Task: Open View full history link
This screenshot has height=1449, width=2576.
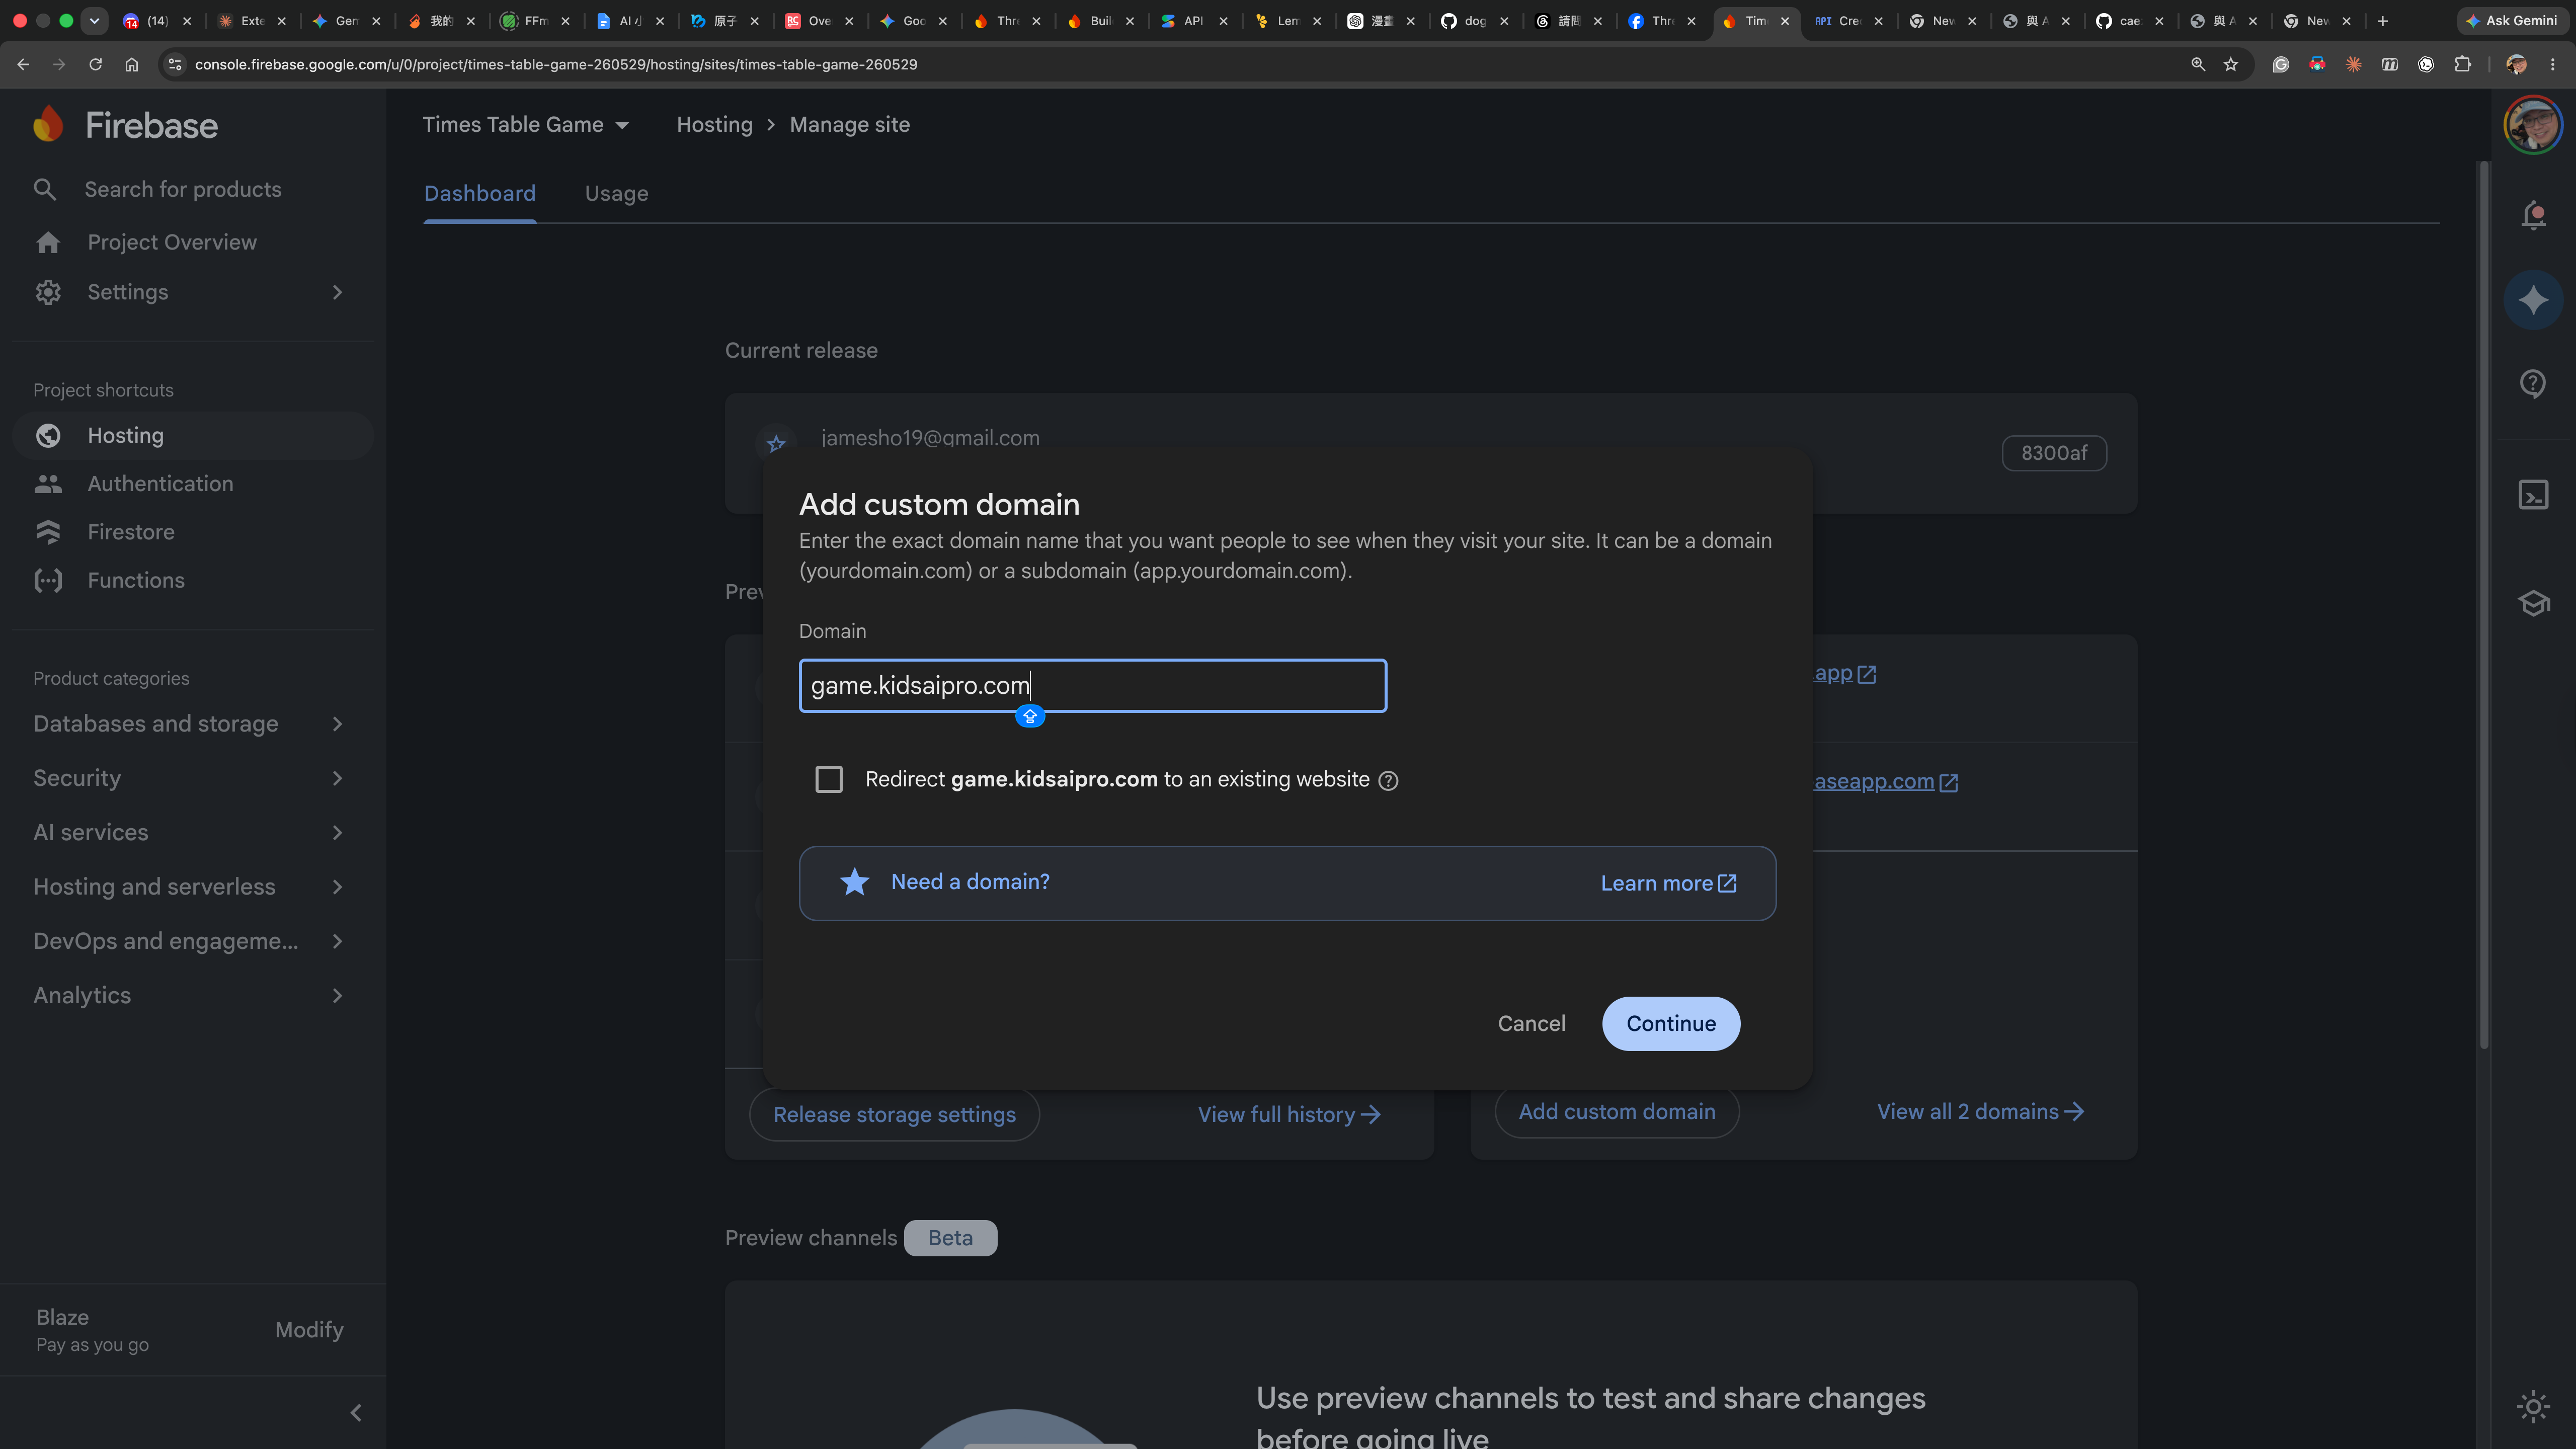Action: tap(1289, 1114)
